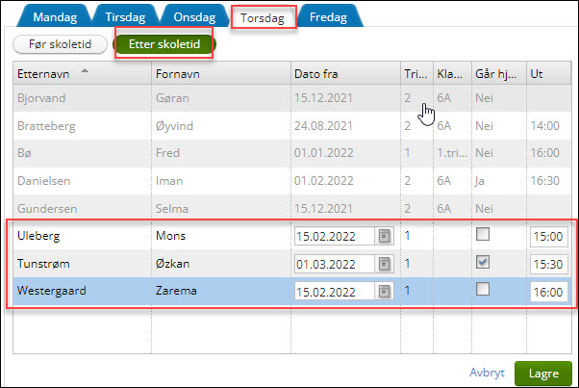
Task: Sort by Etternavn column arrow
Action: pos(88,72)
